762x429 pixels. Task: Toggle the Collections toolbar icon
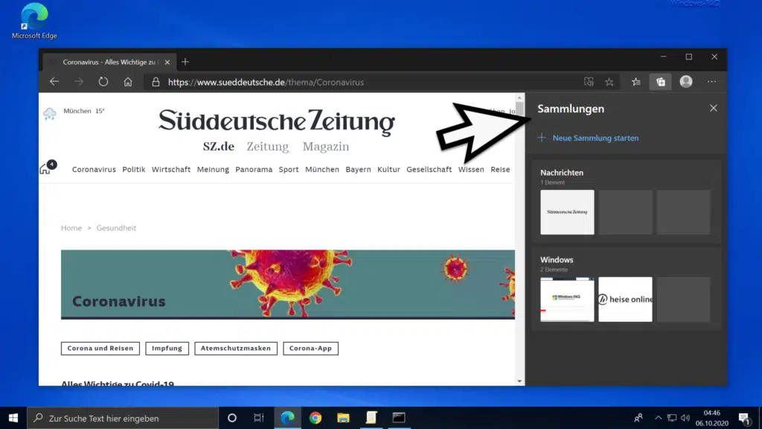(661, 82)
